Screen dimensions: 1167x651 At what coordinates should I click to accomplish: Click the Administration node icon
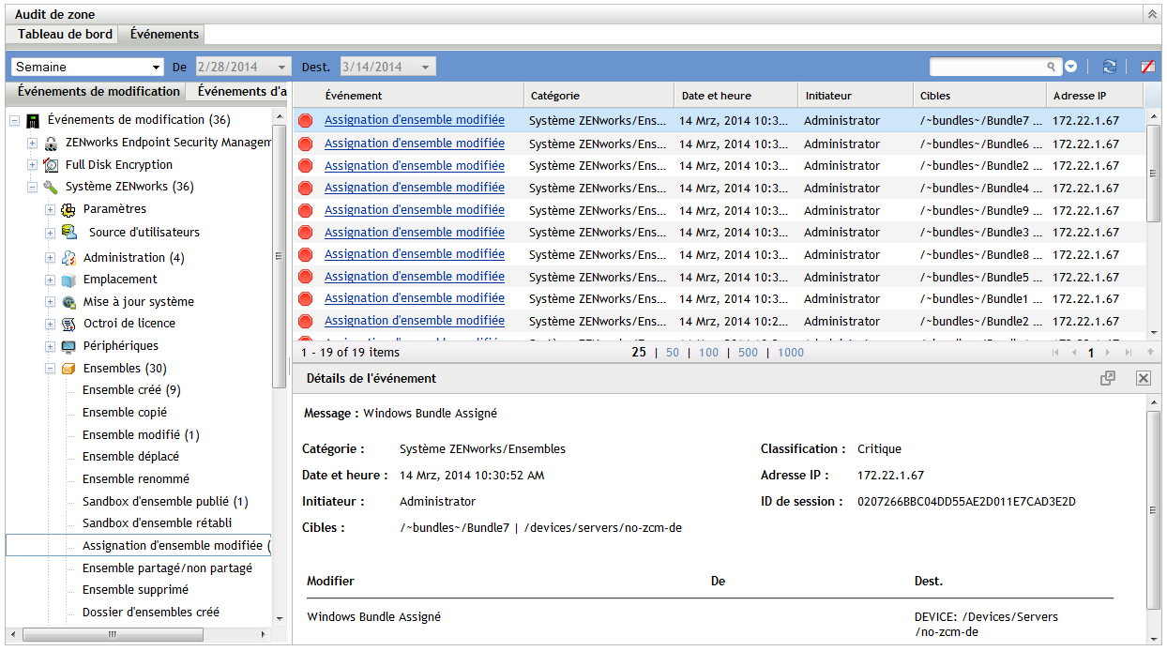pyautogui.click(x=68, y=257)
